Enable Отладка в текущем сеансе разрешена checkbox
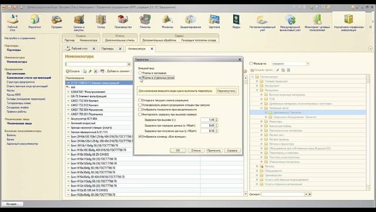 tap(140, 100)
